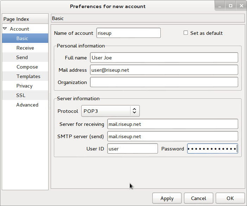Viewport: 247px width, 206px height.
Task: Focus the Mail address field
Action: (164, 70)
